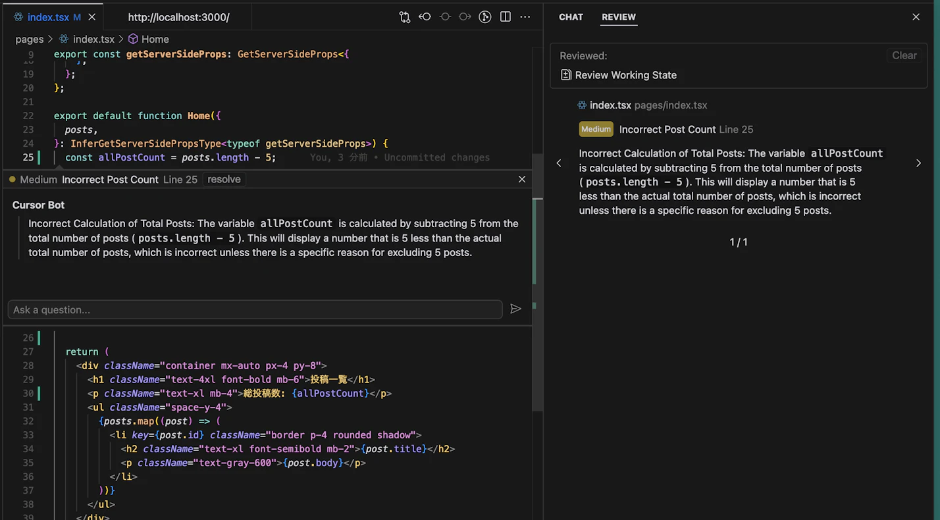
Task: Open previous revision with left-arrow commit icon
Action: click(425, 17)
